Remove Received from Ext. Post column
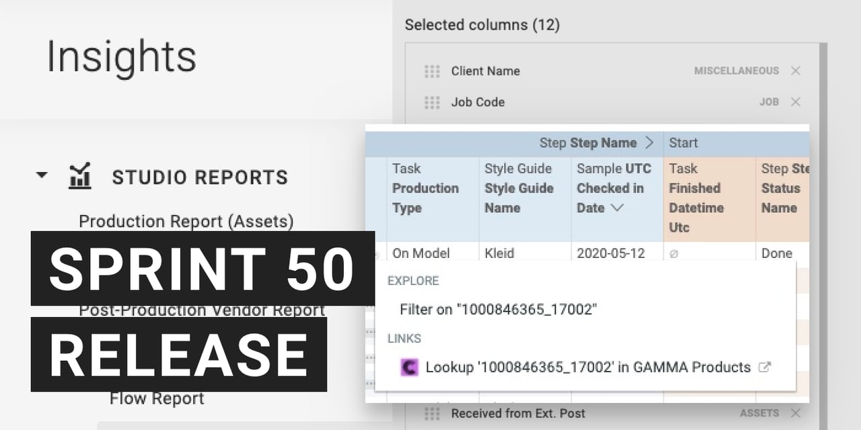Viewport: 861px width, 430px height. pyautogui.click(x=796, y=413)
